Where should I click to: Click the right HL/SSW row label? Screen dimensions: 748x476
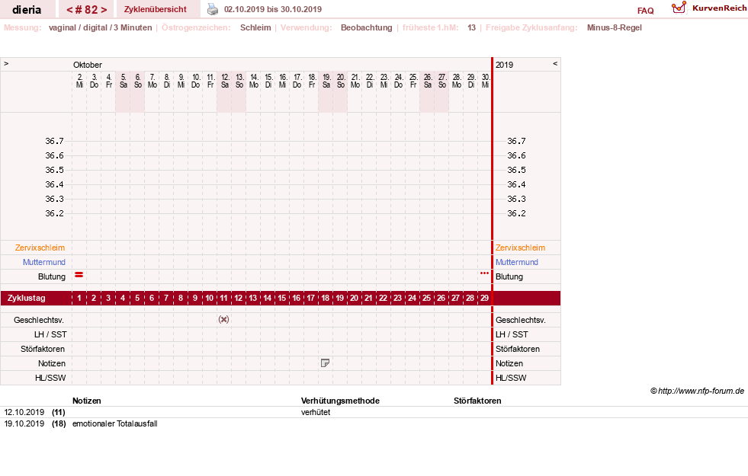(511, 378)
